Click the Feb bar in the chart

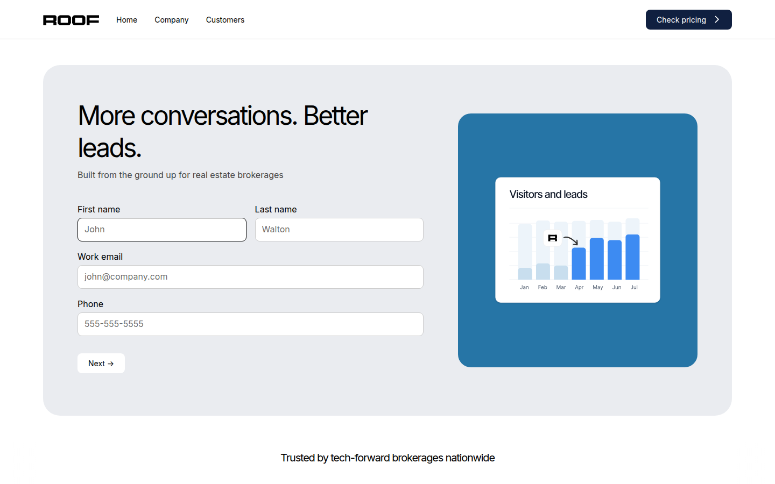[x=543, y=271]
